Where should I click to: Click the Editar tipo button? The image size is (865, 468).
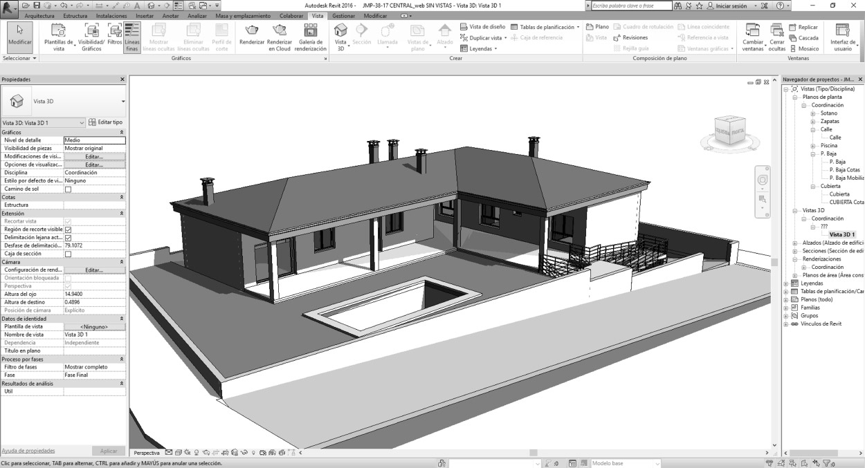[106, 122]
